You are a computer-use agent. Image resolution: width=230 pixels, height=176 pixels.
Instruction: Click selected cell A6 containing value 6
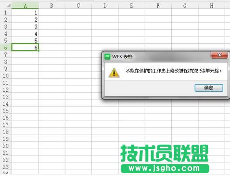(25, 48)
